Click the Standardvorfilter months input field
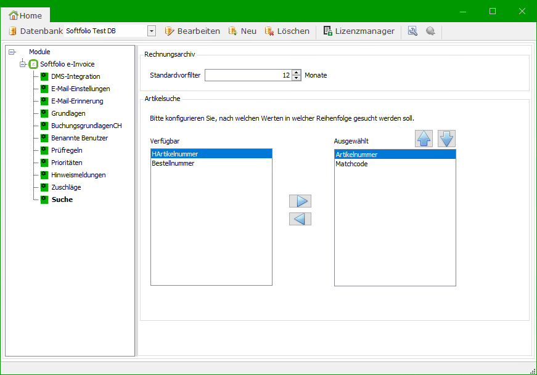Screen dimensions: 537x375 [x=247, y=75]
